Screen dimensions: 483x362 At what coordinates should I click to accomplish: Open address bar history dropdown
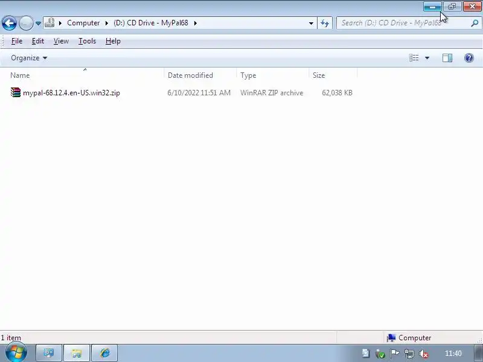pyautogui.click(x=311, y=23)
